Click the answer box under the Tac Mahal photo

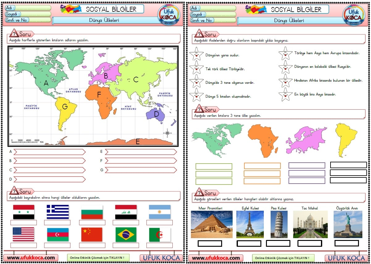[310, 243]
